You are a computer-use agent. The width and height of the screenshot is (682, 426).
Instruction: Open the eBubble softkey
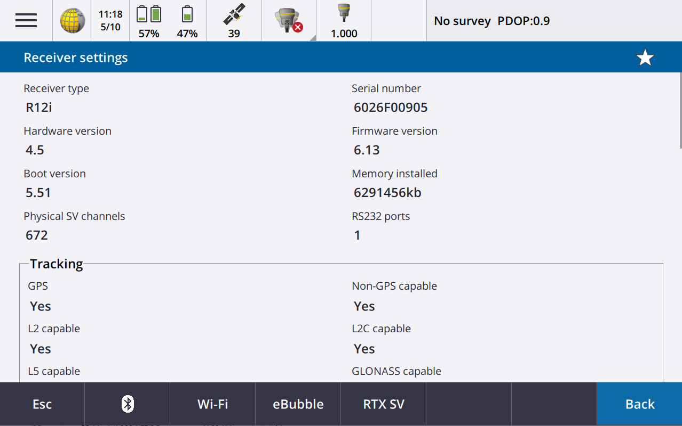(x=298, y=404)
